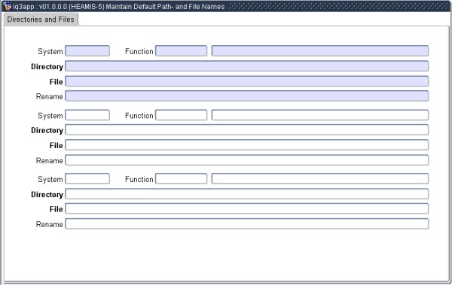
Task: Click the File field in second record
Action: pyautogui.click(x=247, y=145)
